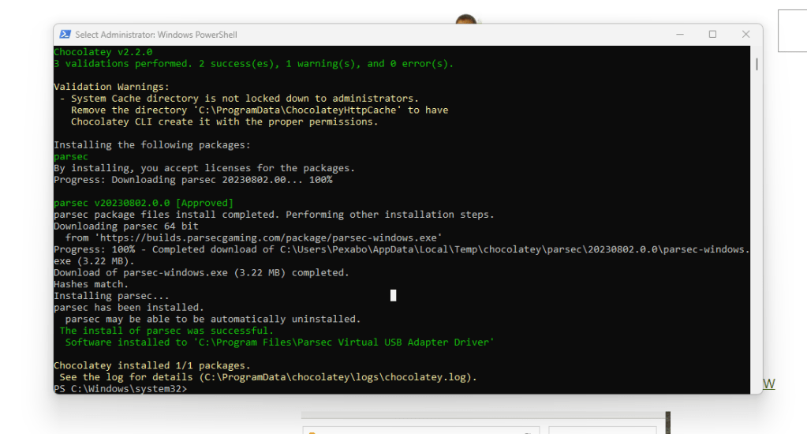
Task: Click the '3 validations performed' summary line
Action: coord(254,64)
